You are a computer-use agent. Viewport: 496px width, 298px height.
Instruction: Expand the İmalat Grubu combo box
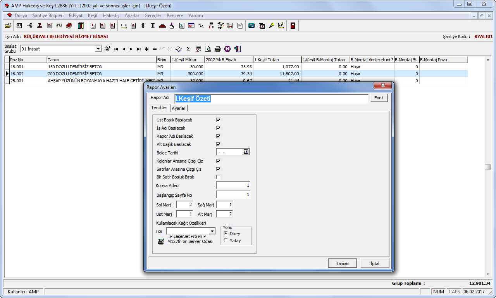pyautogui.click(x=98, y=49)
